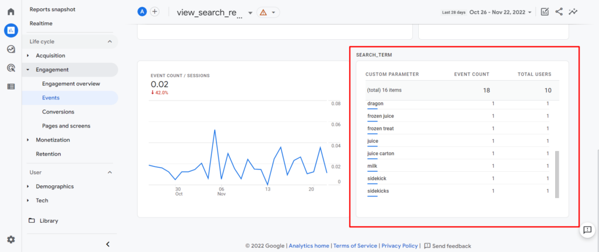Open the data quality warning triangle
The width and height of the screenshot is (599, 252).
click(x=263, y=12)
